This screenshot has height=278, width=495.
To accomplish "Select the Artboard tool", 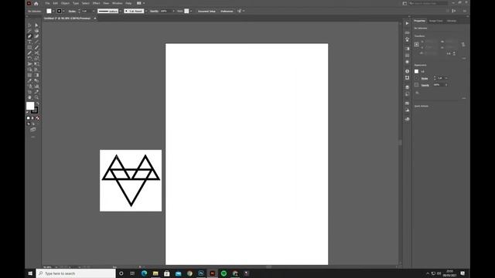I will coord(29,92).
